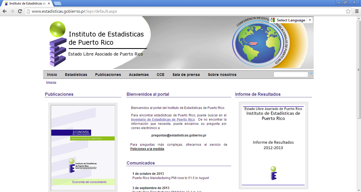Open the Sala de prensa menu
The width and height of the screenshot is (361, 192).
pyautogui.click(x=186, y=75)
